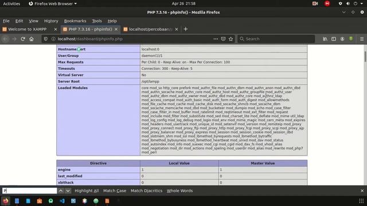Open the Tools menu

tap(97, 21)
